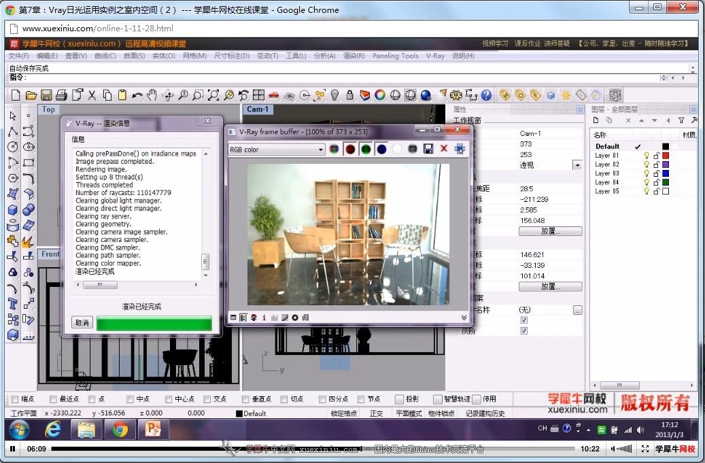Check the 停用 osnap checkbox

click(477, 399)
